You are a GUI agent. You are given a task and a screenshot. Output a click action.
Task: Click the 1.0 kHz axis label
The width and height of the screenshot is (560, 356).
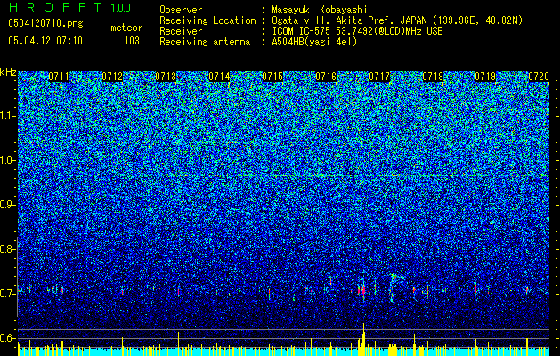(x=7, y=160)
